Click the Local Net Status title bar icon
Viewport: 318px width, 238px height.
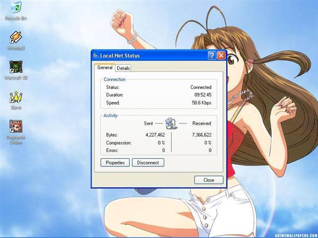point(95,56)
